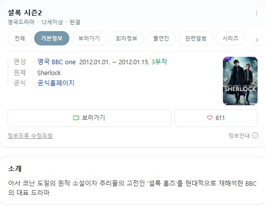Switch to the 보러가기 tab
The width and height of the screenshot is (265, 206).
[89, 39]
